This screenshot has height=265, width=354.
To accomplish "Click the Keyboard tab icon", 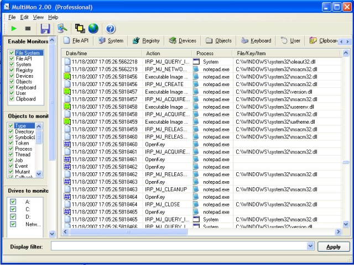I will click(x=244, y=40).
